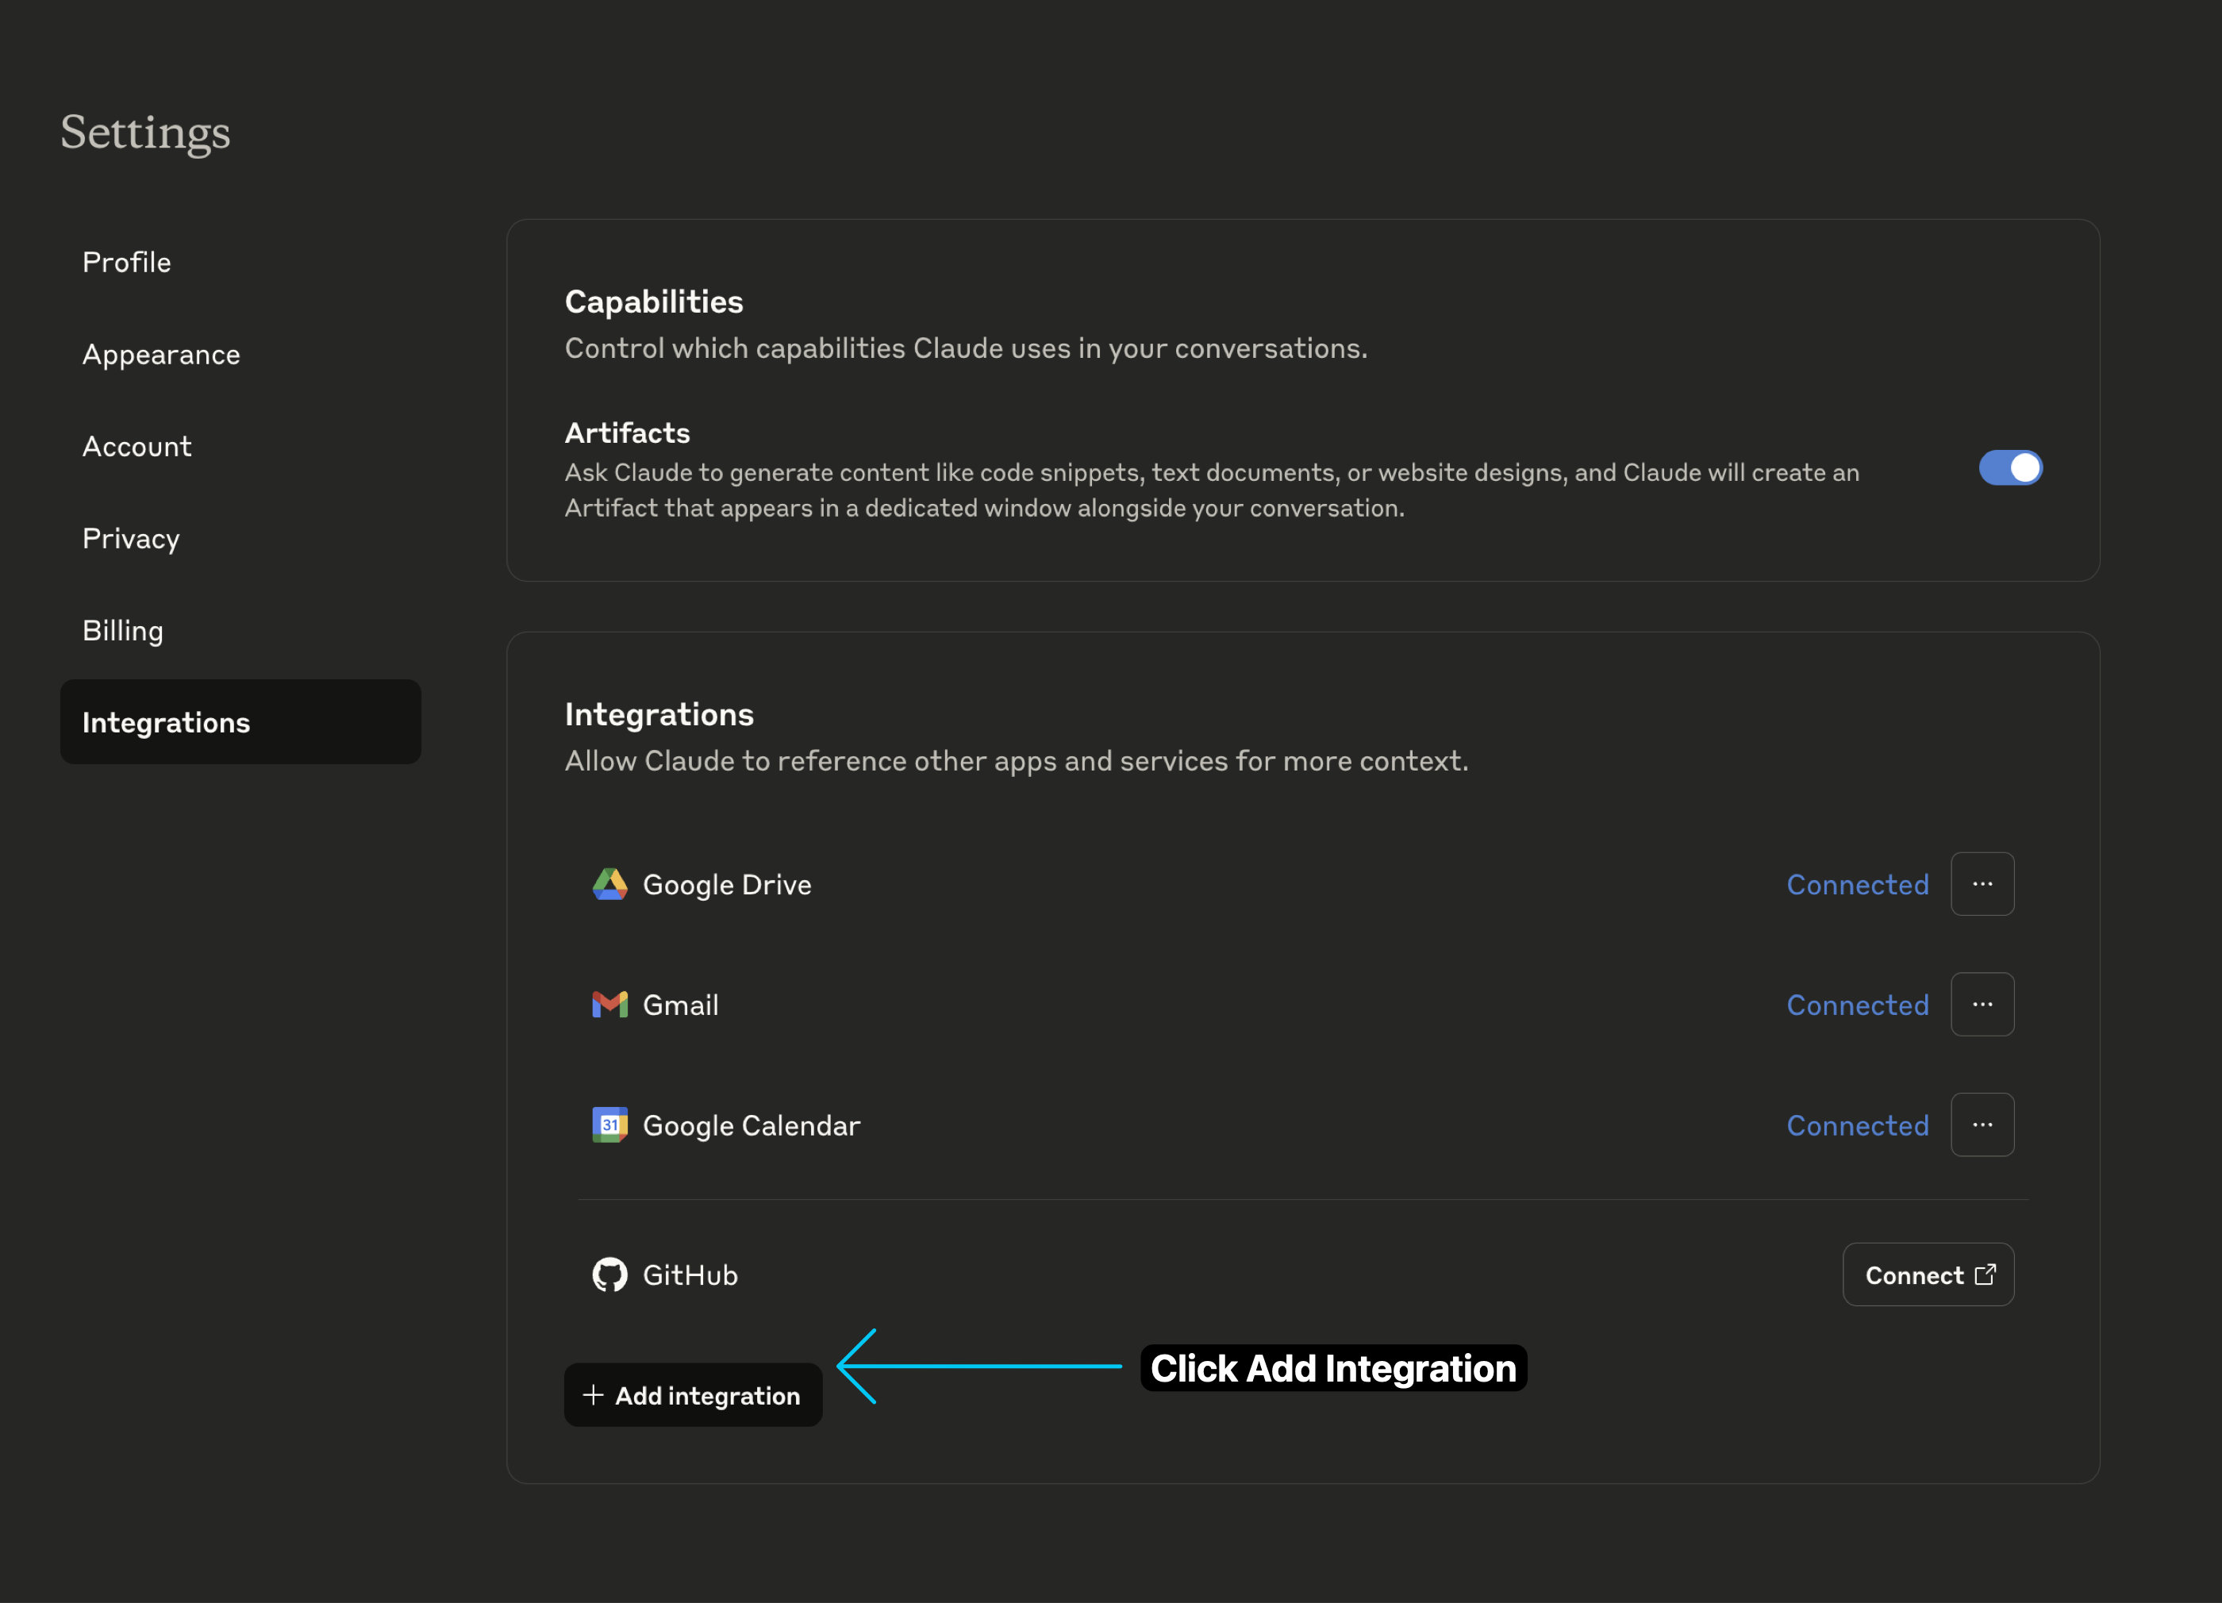2222x1603 pixels.
Task: Click the Add integration button
Action: (694, 1394)
